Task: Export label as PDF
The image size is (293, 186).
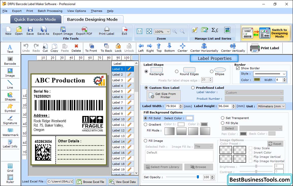Action: pos(84,31)
